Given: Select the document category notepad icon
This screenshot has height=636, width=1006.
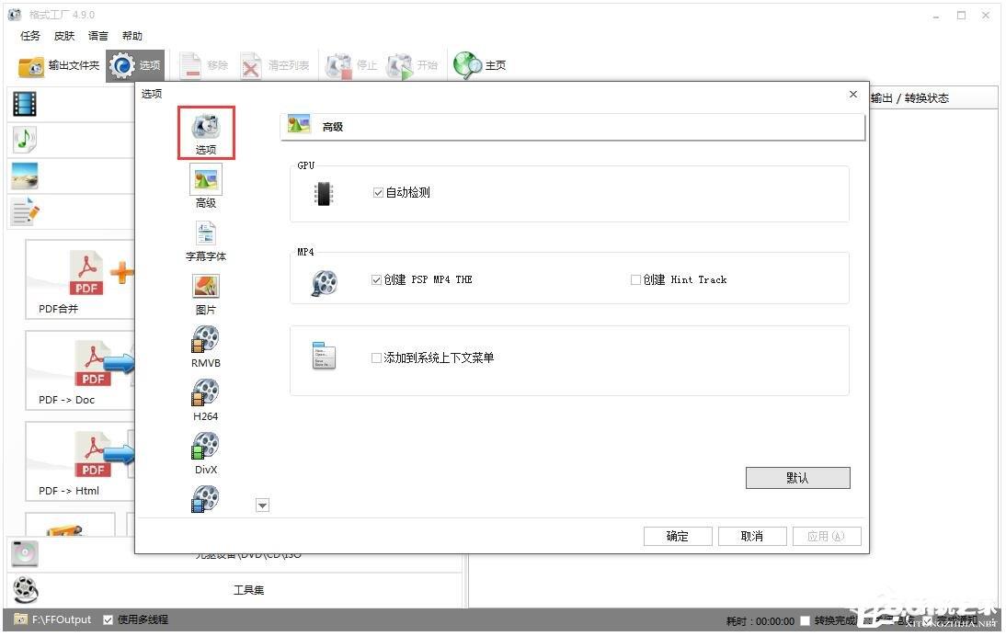Looking at the screenshot, I should click(26, 211).
